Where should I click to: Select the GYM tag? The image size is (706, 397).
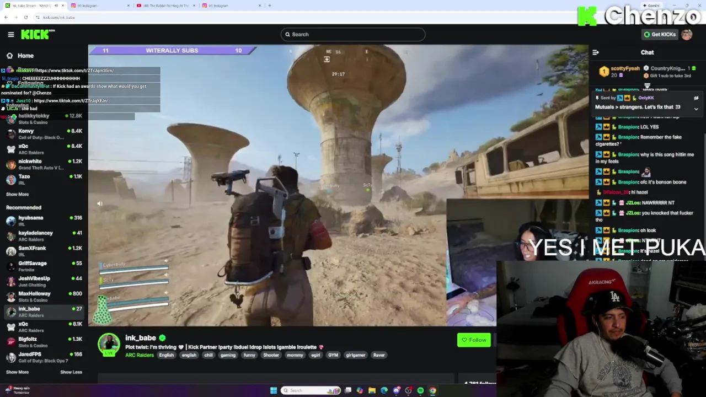(333, 355)
